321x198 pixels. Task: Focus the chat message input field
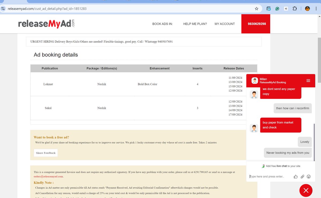(270, 176)
